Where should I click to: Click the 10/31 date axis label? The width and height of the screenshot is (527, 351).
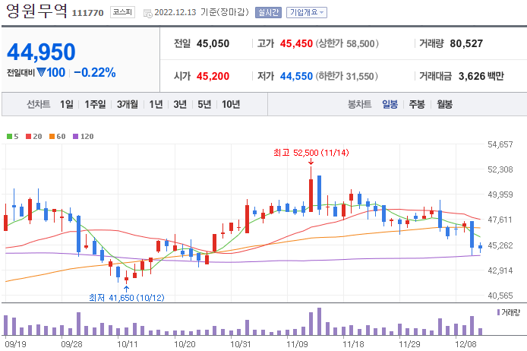[241, 344]
